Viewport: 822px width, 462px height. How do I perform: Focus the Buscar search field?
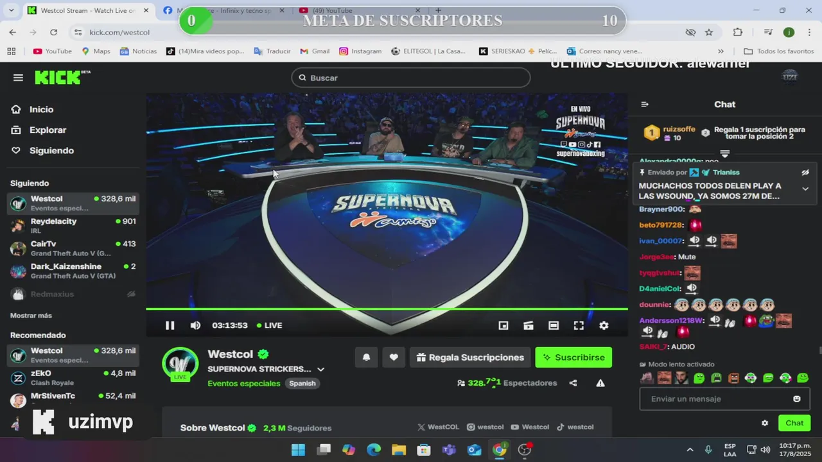(x=410, y=78)
